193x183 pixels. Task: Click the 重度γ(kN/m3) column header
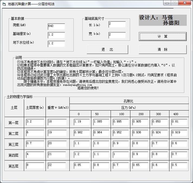[58, 108]
